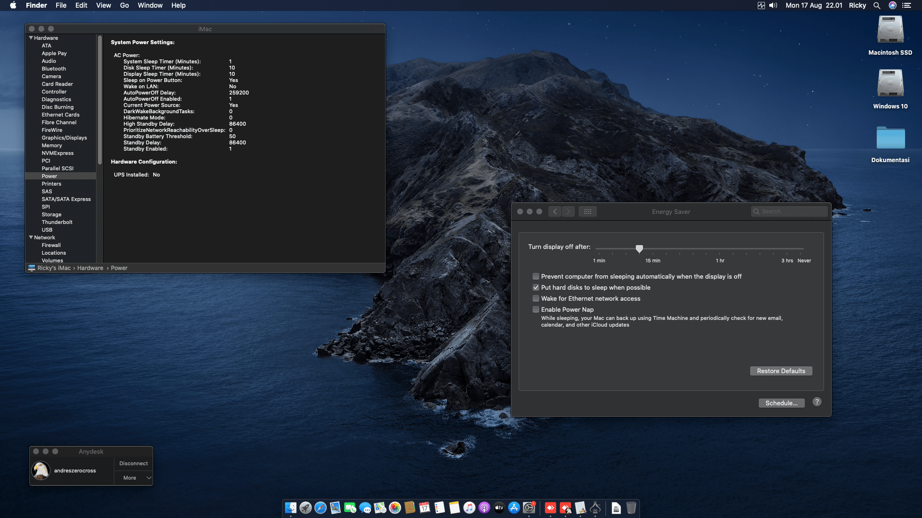Open App Store from the Dock
922x518 pixels.
[x=514, y=507]
